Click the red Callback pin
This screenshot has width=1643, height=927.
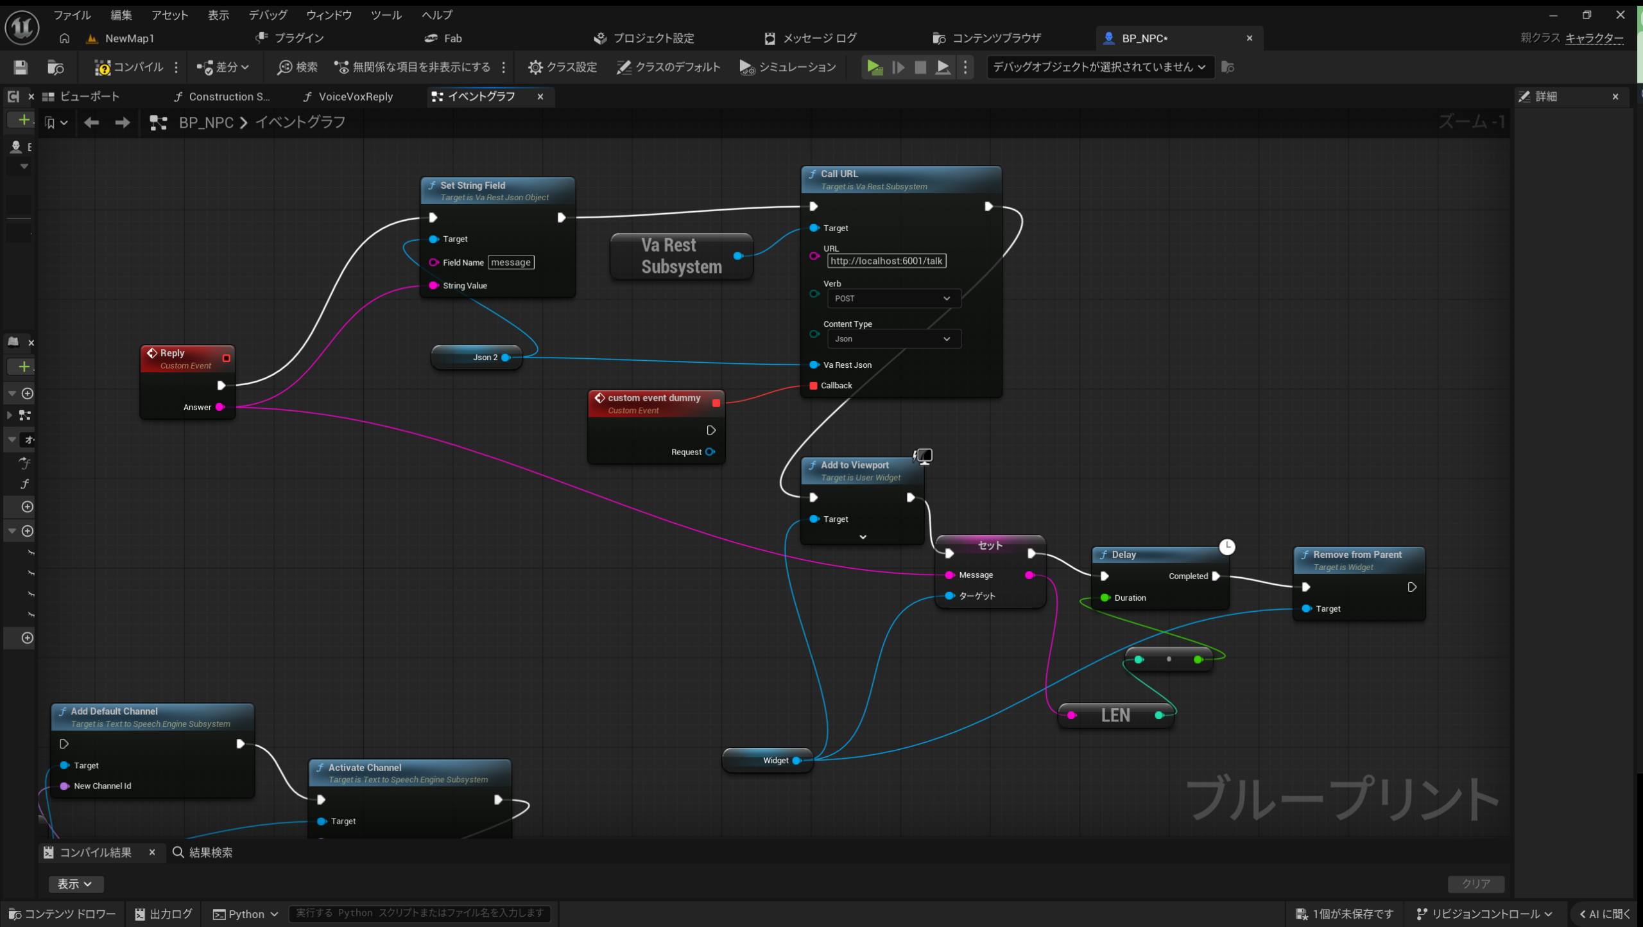813,385
